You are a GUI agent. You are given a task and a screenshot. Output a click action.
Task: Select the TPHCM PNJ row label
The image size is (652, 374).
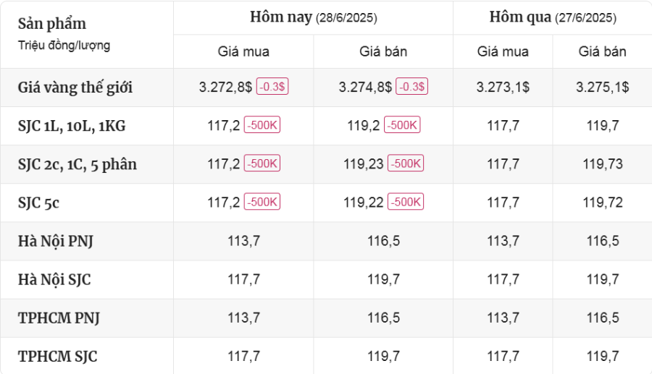point(59,318)
